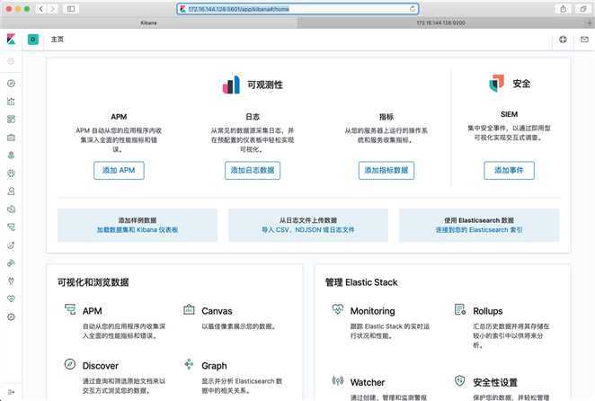Open Dashboard from the sidebar icon
Viewport: 595px width, 401px height.
click(11, 120)
